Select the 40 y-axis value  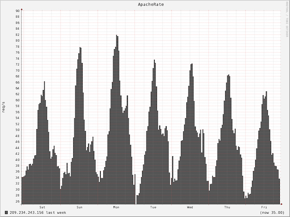[x=17, y=159]
